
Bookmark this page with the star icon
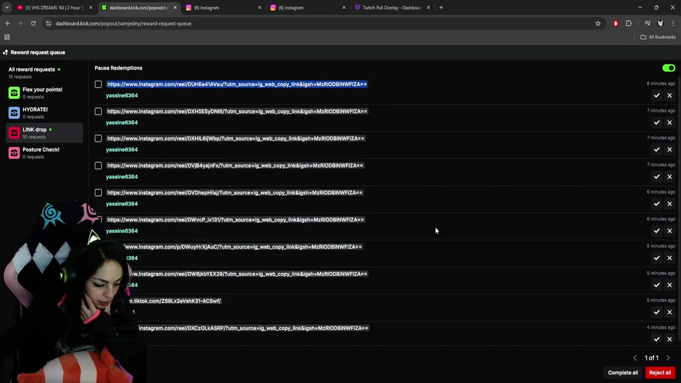point(598,23)
